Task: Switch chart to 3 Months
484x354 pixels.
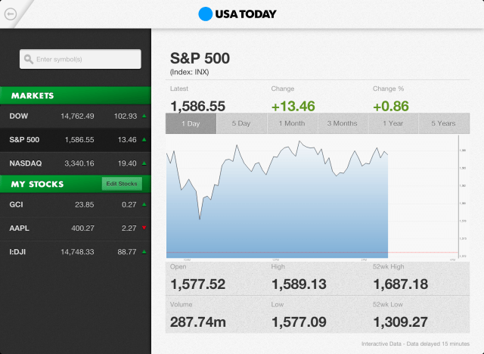Action: (343, 123)
